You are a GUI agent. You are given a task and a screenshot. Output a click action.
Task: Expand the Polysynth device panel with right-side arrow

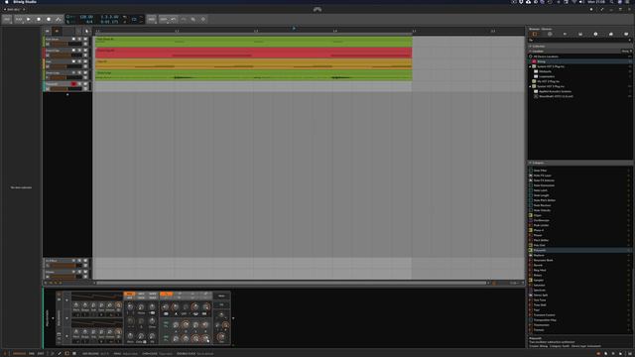(x=233, y=318)
